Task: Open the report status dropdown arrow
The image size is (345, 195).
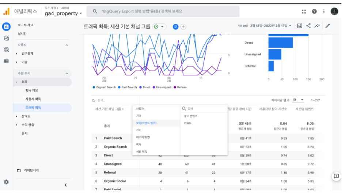Action: click(162, 27)
